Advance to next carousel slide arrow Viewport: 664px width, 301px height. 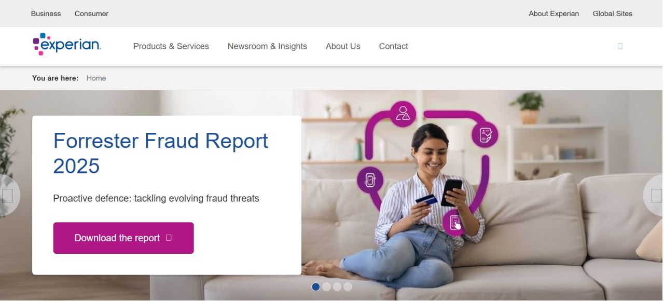click(656, 196)
